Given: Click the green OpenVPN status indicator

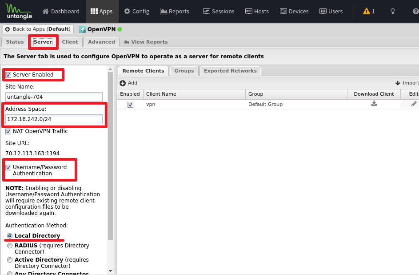Looking at the screenshot, I should coord(120,29).
